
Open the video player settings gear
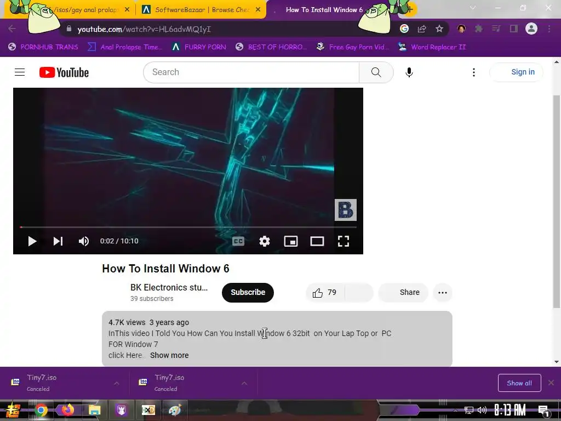pos(265,241)
